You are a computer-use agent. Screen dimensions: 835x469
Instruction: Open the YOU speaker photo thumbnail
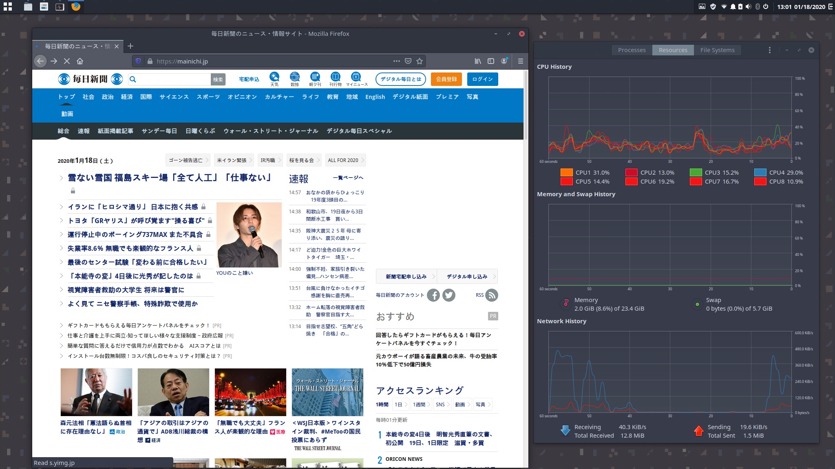(249, 235)
